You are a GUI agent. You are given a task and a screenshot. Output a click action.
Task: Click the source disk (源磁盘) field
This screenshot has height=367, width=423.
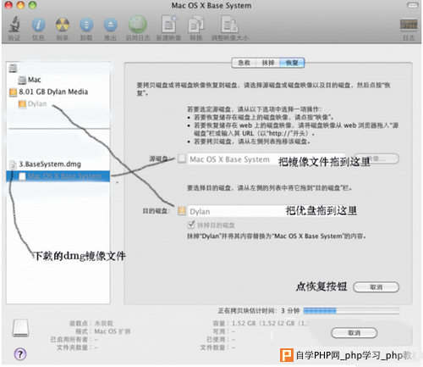pos(266,159)
